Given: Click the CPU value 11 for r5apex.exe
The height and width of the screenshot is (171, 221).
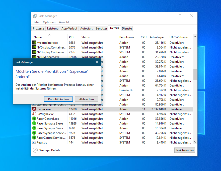Looking at the screenshot, I should click(144, 109).
